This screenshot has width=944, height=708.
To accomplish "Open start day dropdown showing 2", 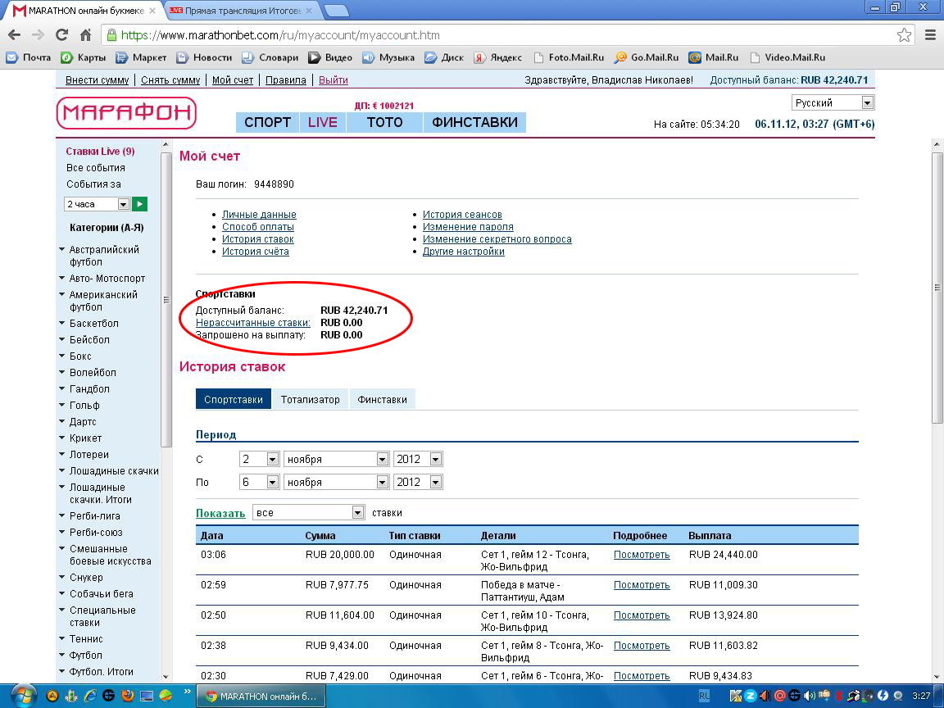I will coord(259,460).
